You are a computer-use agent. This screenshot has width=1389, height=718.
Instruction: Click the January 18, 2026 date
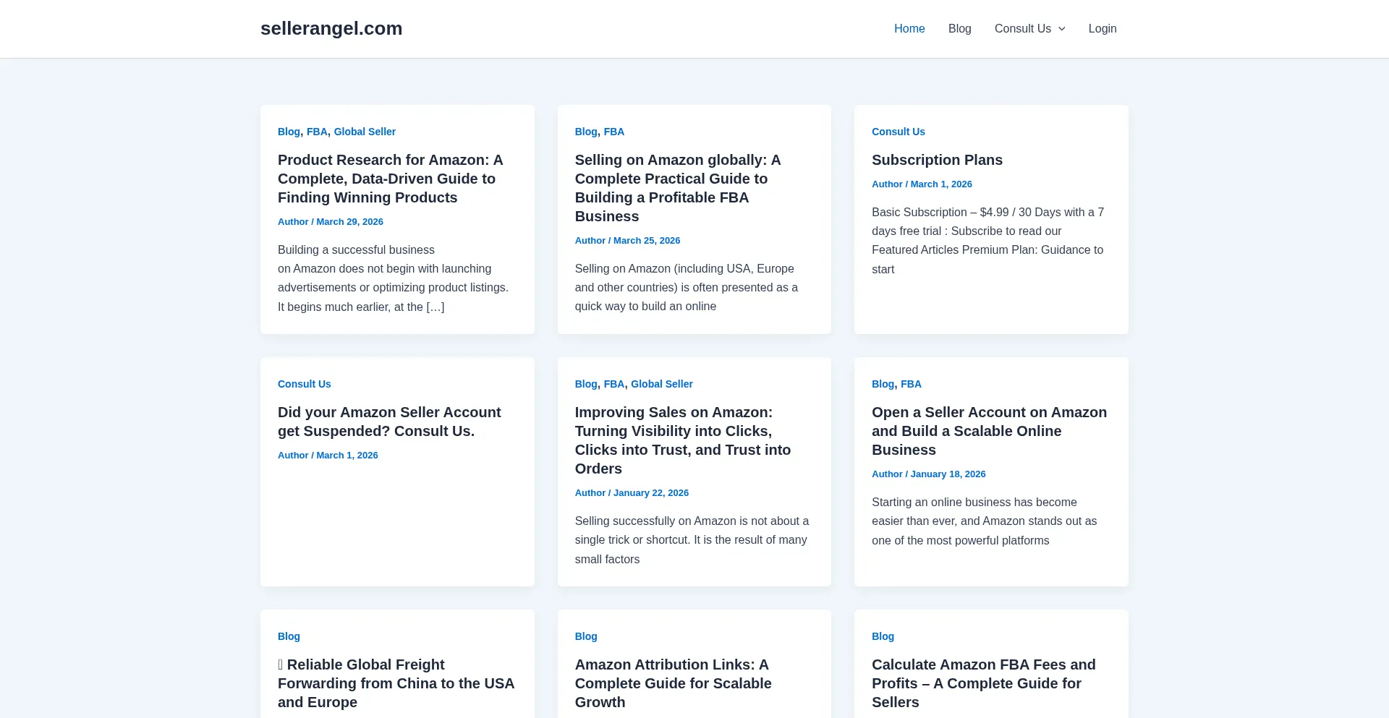[948, 474]
